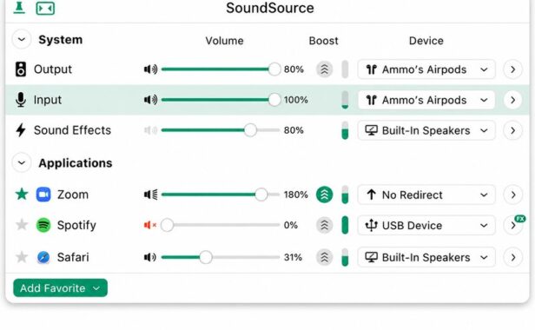The image size is (535, 330).
Task: Adjust the Input volume slider
Action: click(221, 100)
